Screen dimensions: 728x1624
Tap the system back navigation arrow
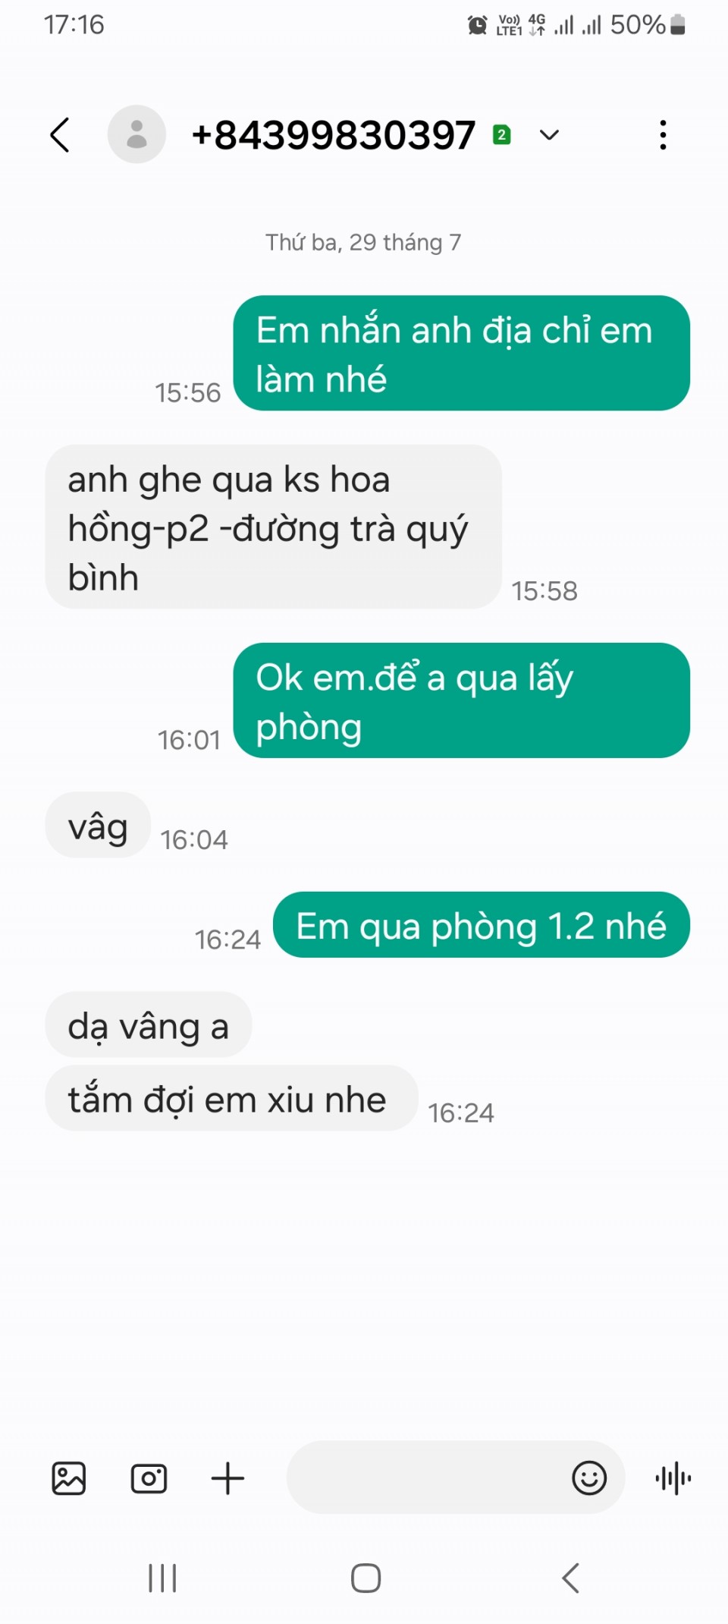point(570,1578)
